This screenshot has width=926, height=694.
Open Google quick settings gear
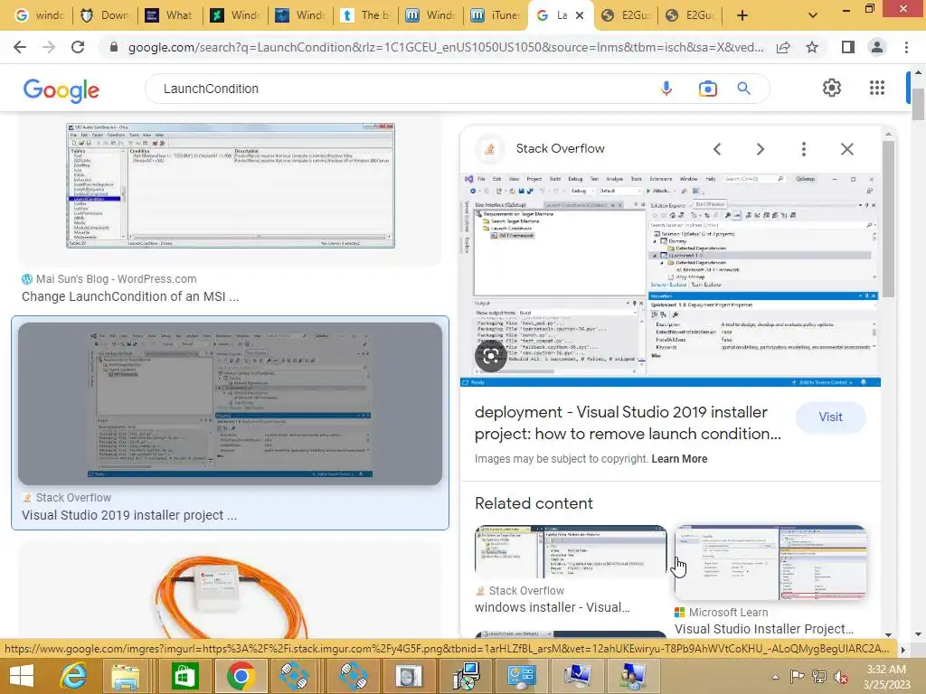pos(832,88)
